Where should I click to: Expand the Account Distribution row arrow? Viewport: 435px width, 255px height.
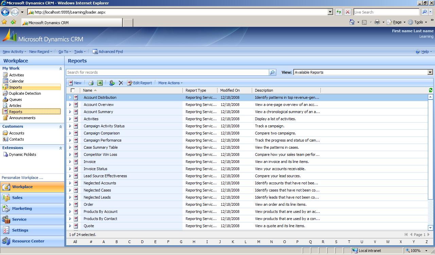pos(70,97)
